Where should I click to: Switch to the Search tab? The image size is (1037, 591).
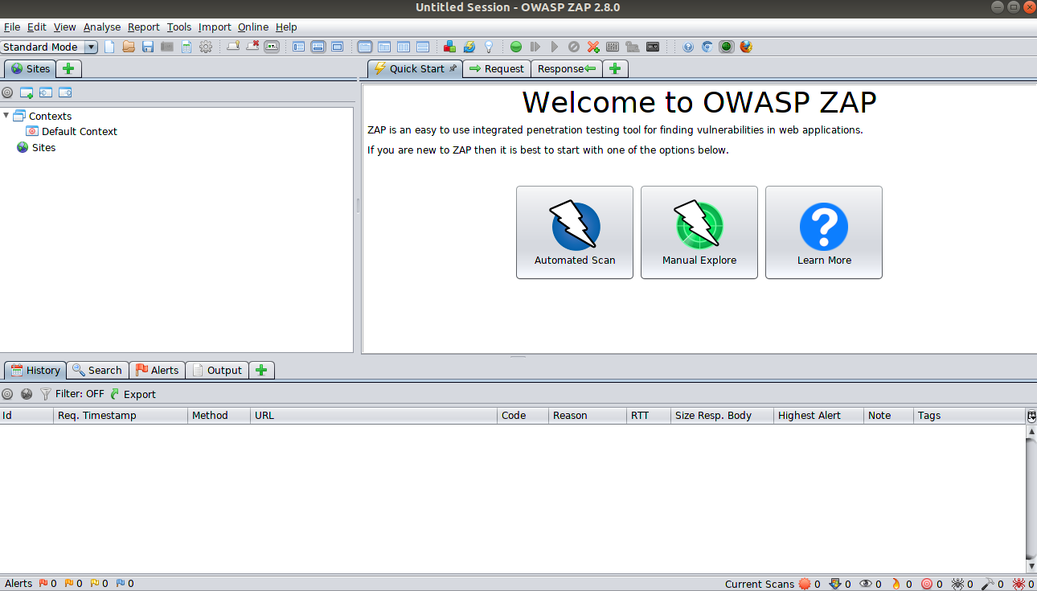tap(97, 370)
